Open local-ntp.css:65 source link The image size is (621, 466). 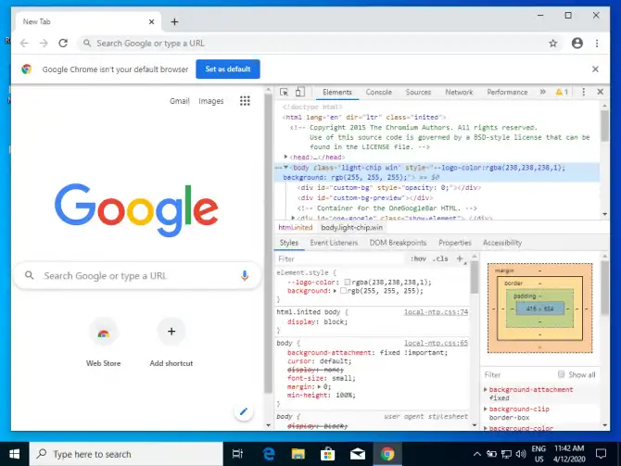tap(436, 343)
